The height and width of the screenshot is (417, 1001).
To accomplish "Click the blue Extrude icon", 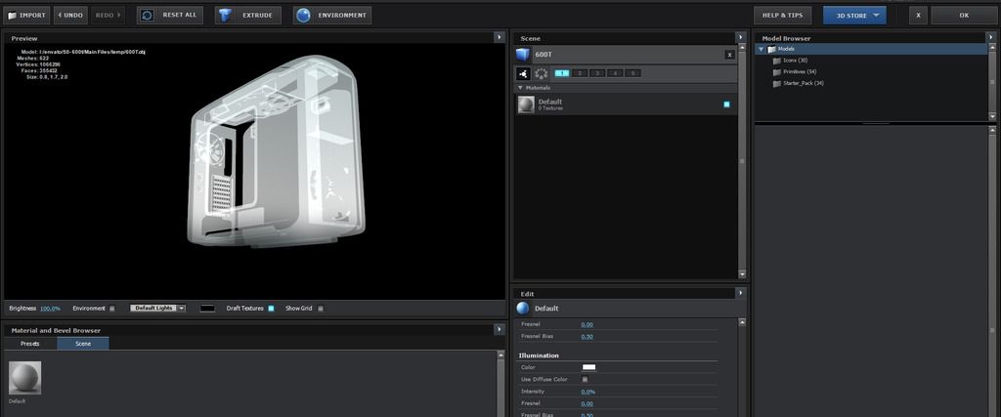I will 226,16.
